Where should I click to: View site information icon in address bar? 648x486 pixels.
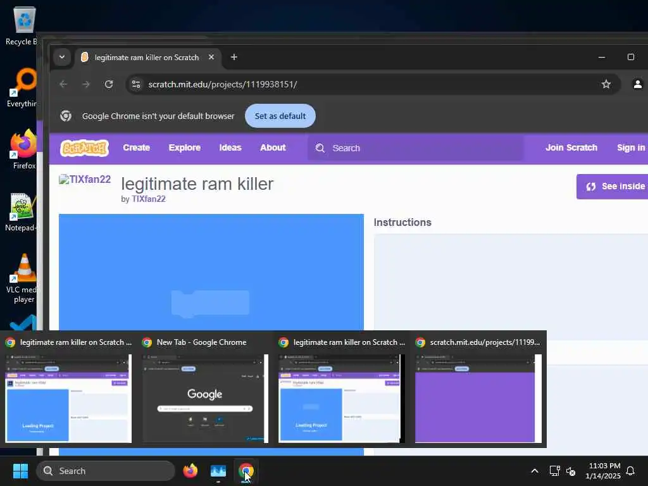point(136,84)
